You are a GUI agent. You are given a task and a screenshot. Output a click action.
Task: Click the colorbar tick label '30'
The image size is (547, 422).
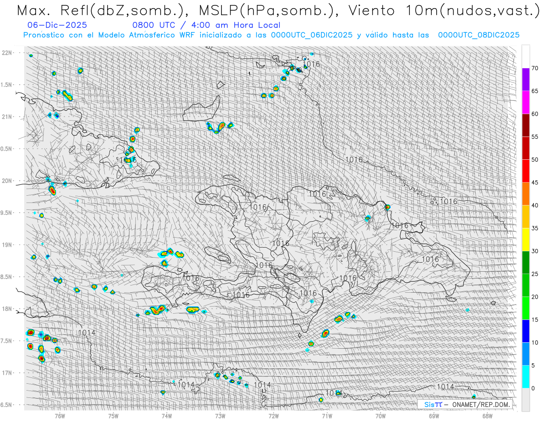pyautogui.click(x=535, y=251)
